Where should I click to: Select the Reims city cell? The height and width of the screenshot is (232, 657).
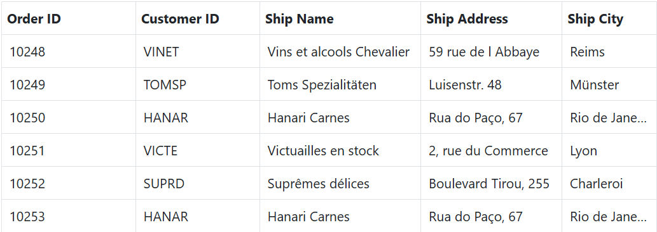click(609, 51)
